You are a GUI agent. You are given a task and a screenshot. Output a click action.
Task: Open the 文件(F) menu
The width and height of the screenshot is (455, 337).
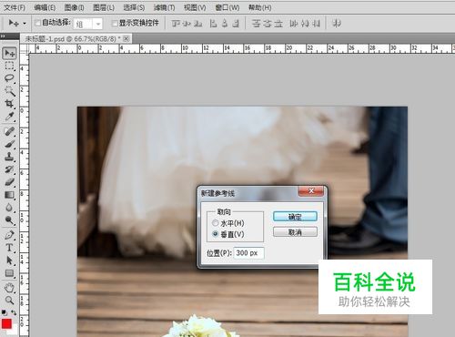click(x=15, y=7)
